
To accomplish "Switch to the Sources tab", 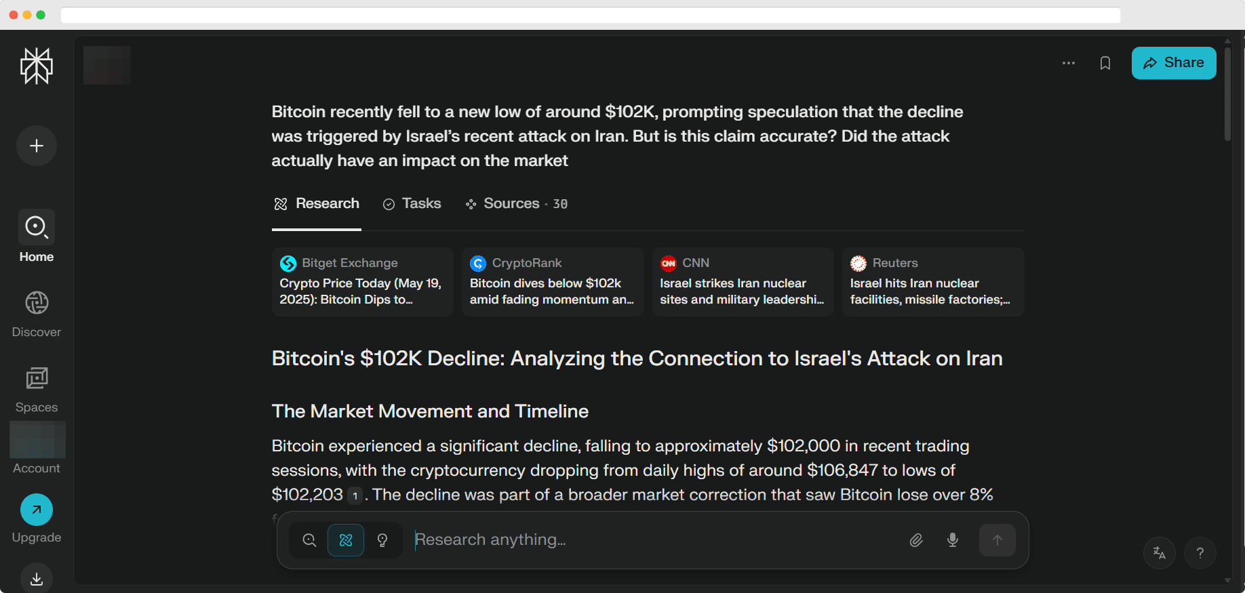I will click(516, 204).
